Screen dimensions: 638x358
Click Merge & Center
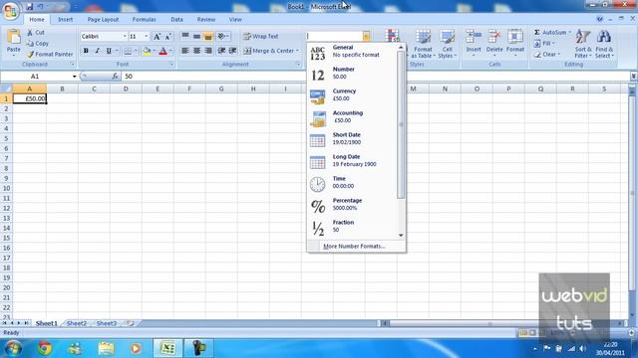point(268,51)
